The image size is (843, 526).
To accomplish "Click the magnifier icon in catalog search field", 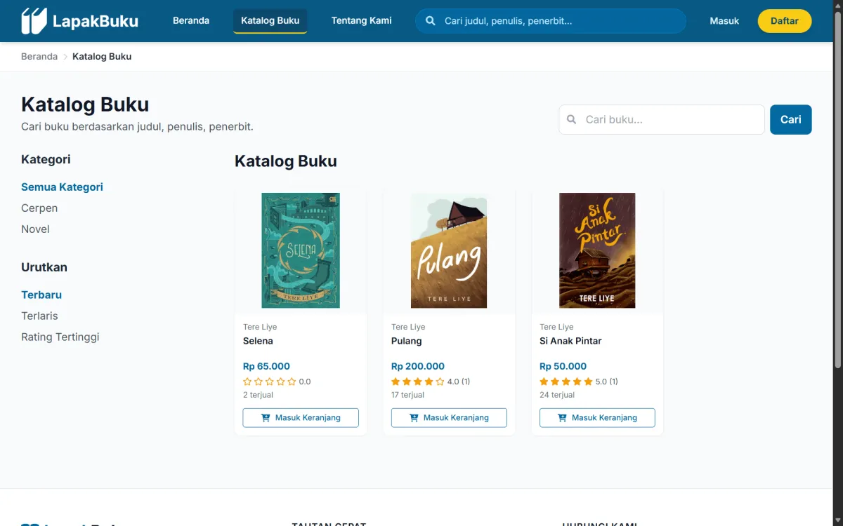I will coord(572,120).
